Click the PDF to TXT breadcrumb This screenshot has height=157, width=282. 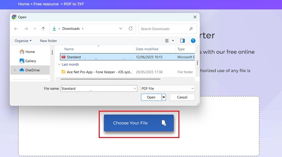pyautogui.click(x=74, y=4)
